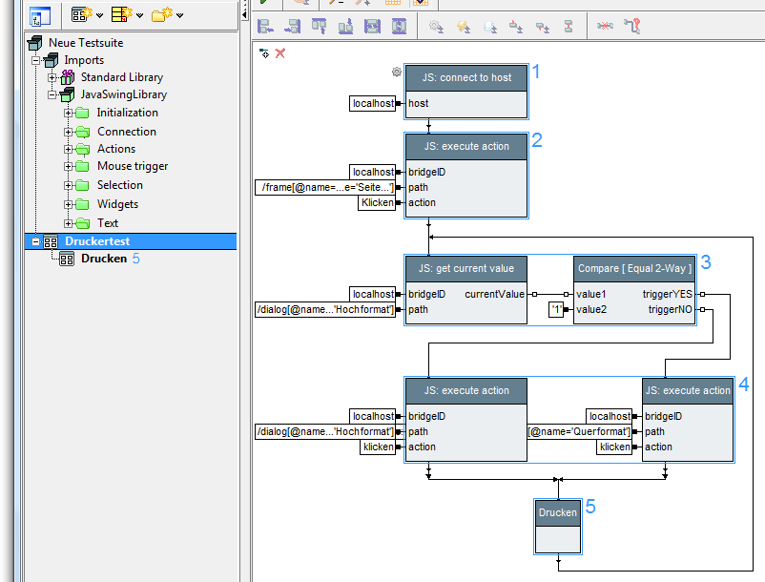Expand the Standard Library node
This screenshot has height=582, width=765.
(x=53, y=77)
